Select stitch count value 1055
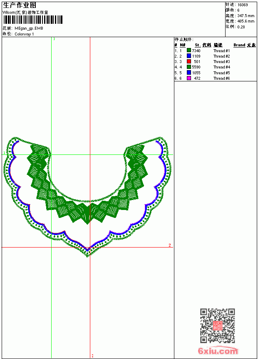This screenshot has height=359, width=258. pyautogui.click(x=196, y=73)
